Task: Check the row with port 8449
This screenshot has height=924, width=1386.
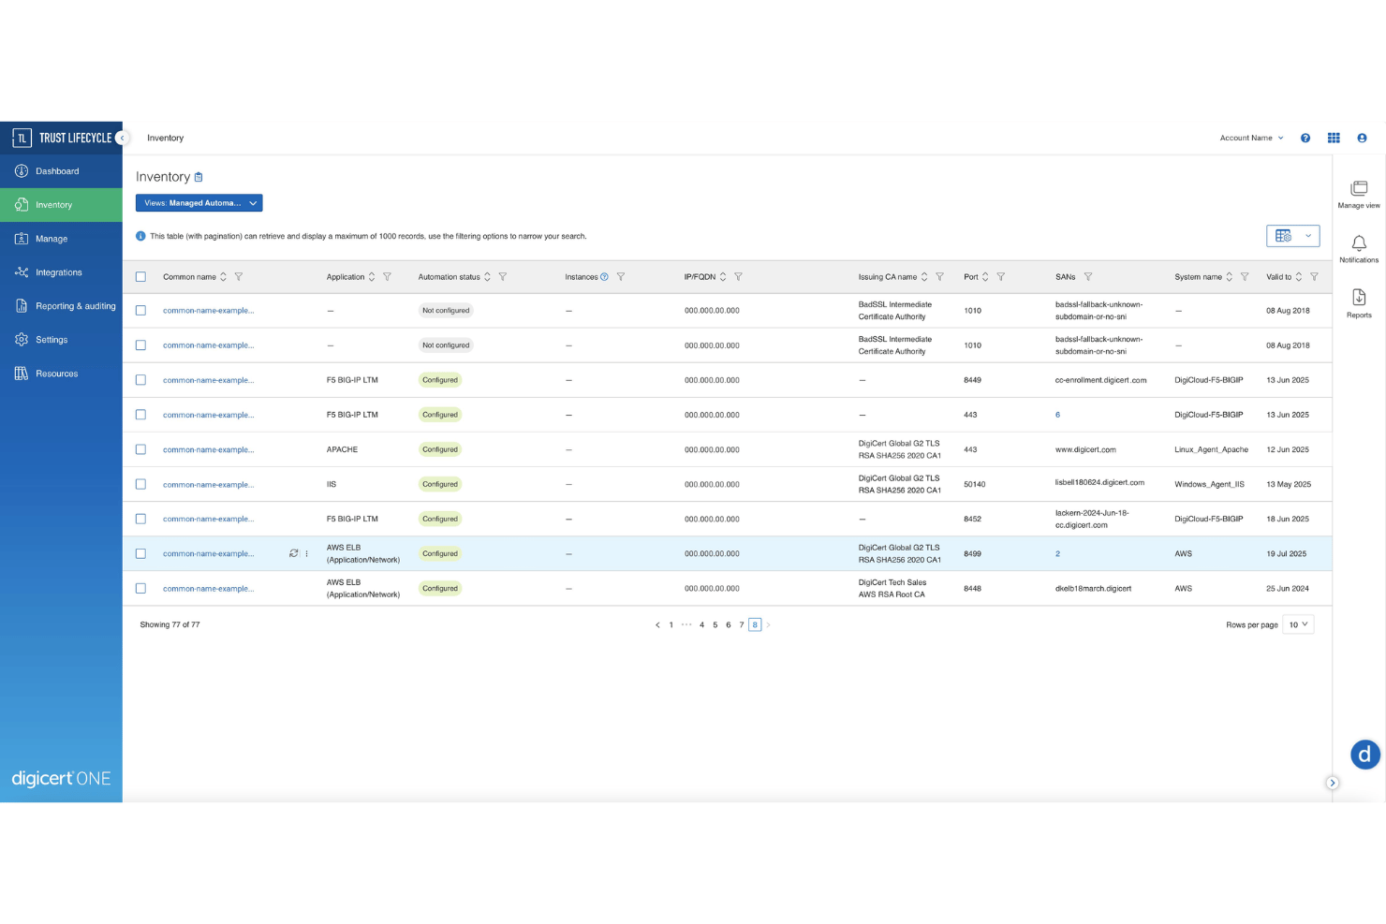Action: pyautogui.click(x=140, y=380)
